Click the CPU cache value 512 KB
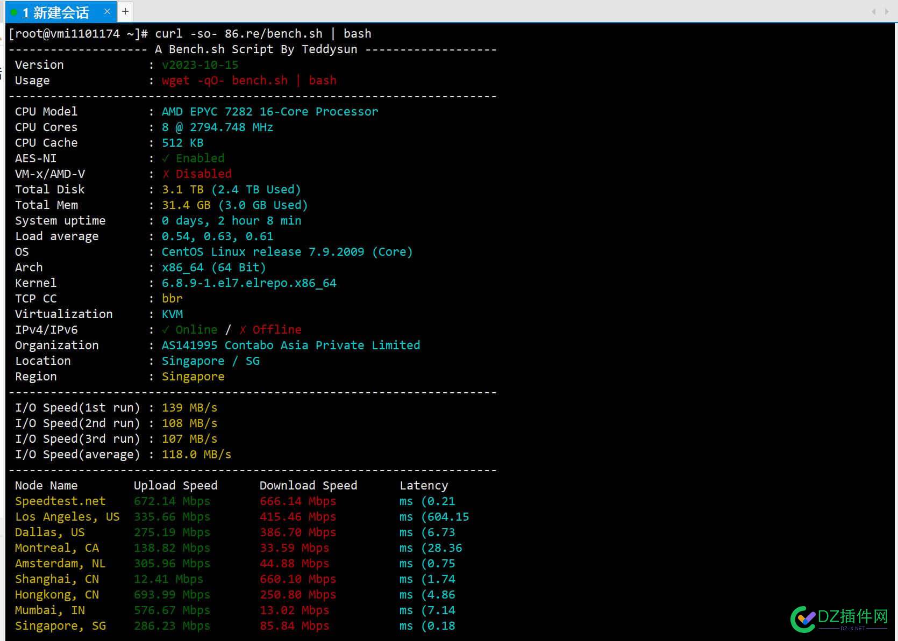 [x=183, y=142]
